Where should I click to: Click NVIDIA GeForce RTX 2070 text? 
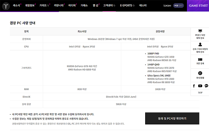(161, 68)
